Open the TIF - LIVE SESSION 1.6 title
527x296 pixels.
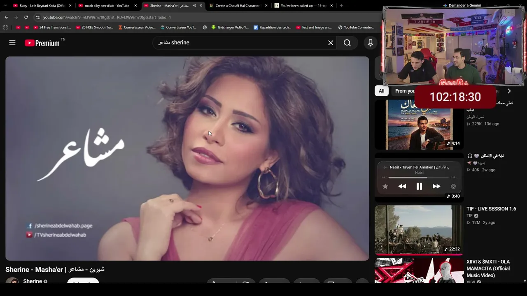[491, 209]
